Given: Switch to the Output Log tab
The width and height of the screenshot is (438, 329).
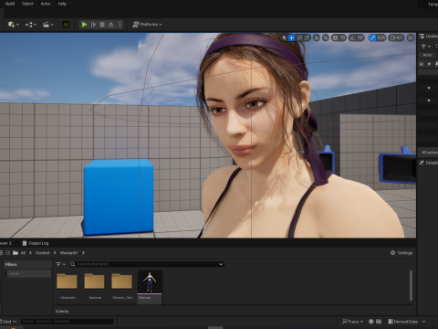Looking at the screenshot, I should [x=36, y=243].
